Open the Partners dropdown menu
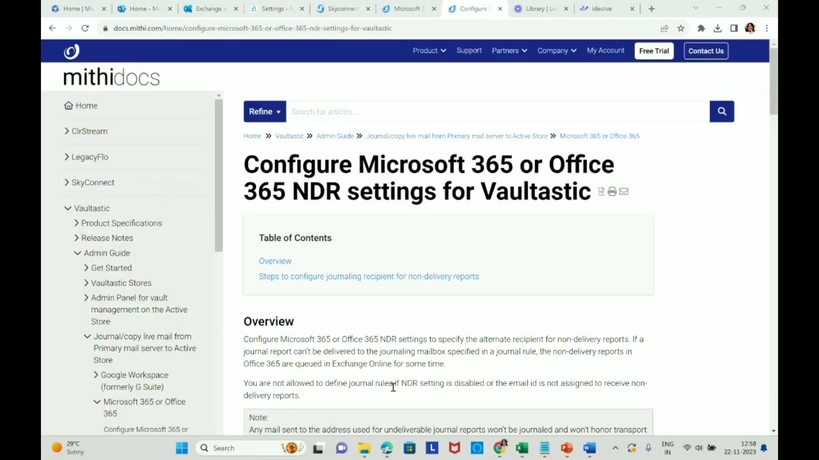 point(509,50)
